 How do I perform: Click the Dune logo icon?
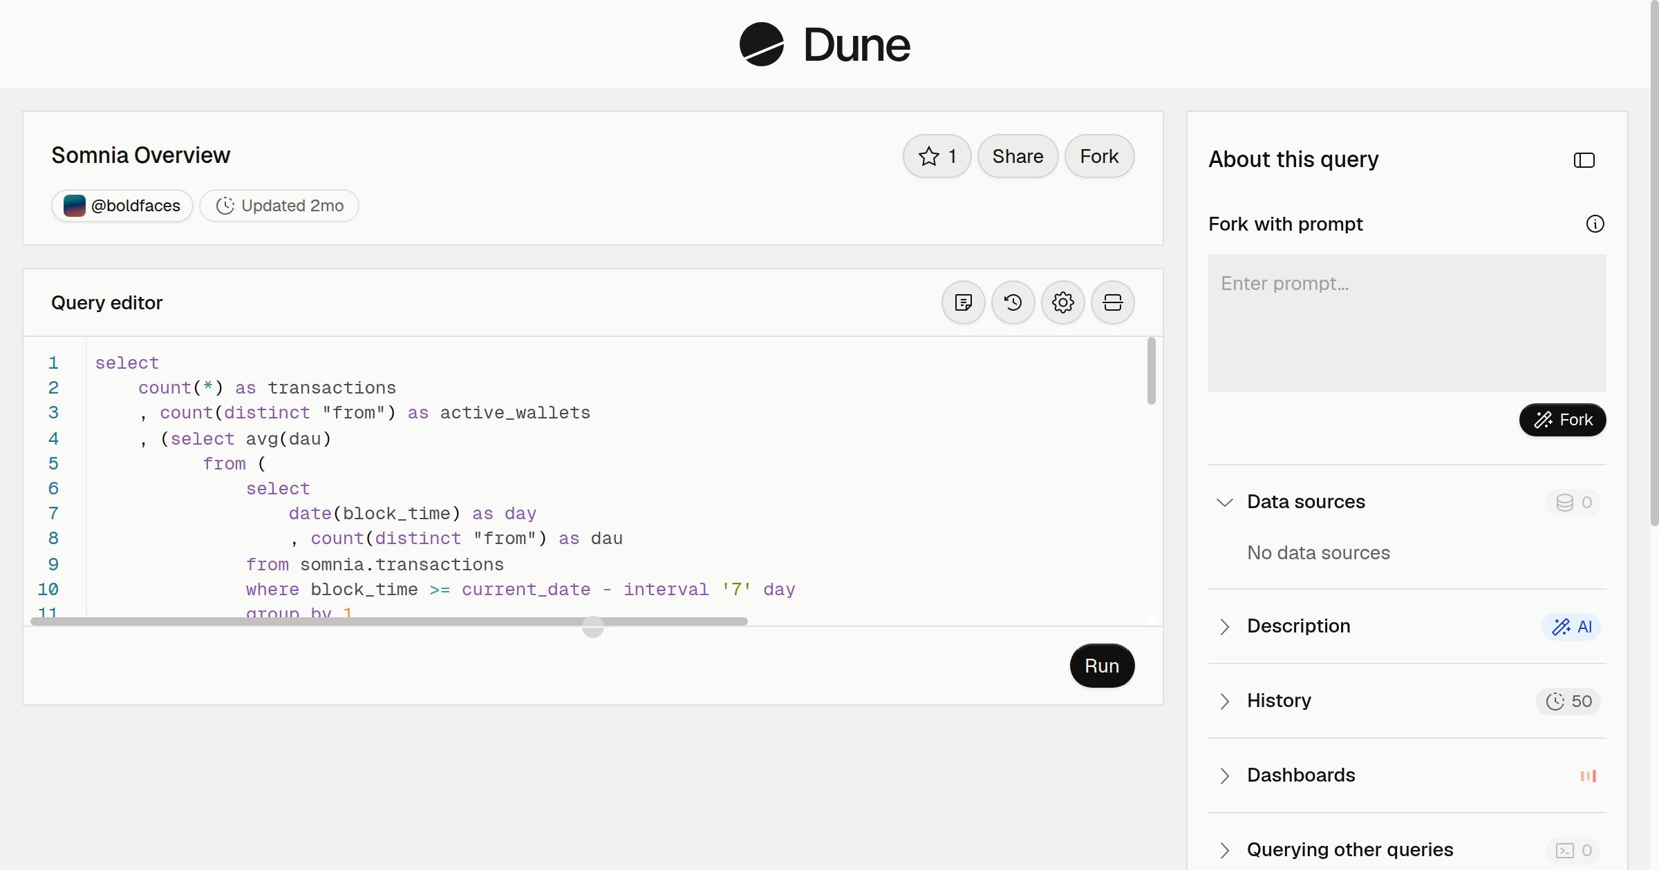coord(761,44)
